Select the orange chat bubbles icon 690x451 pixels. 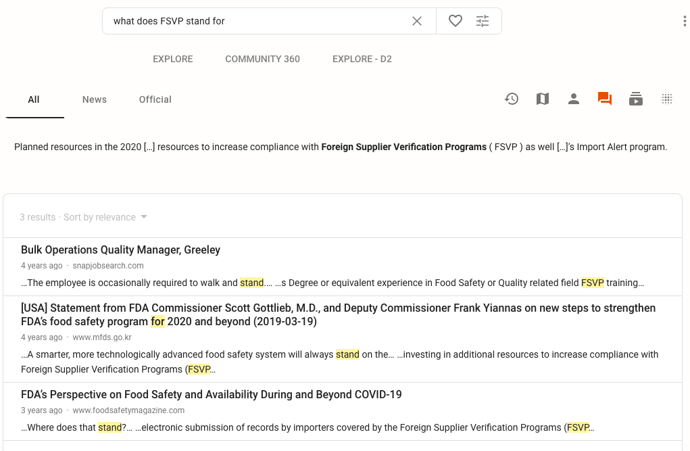(x=605, y=99)
